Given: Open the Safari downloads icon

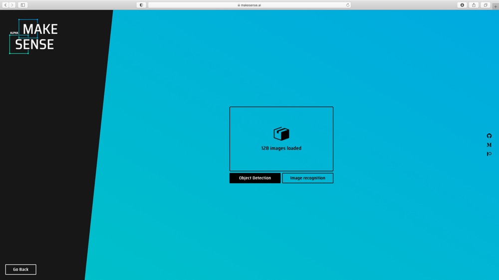Looking at the screenshot, I should click(x=462, y=5).
